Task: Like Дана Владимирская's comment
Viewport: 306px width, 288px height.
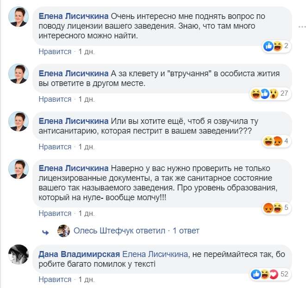Action: pos(55,279)
